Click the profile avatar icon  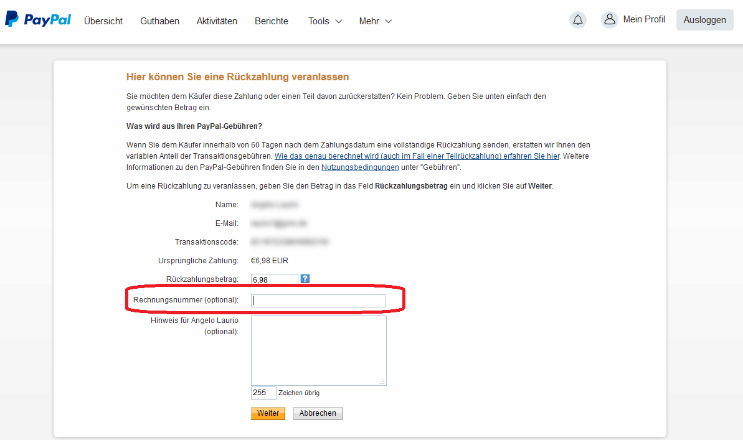[x=609, y=20]
